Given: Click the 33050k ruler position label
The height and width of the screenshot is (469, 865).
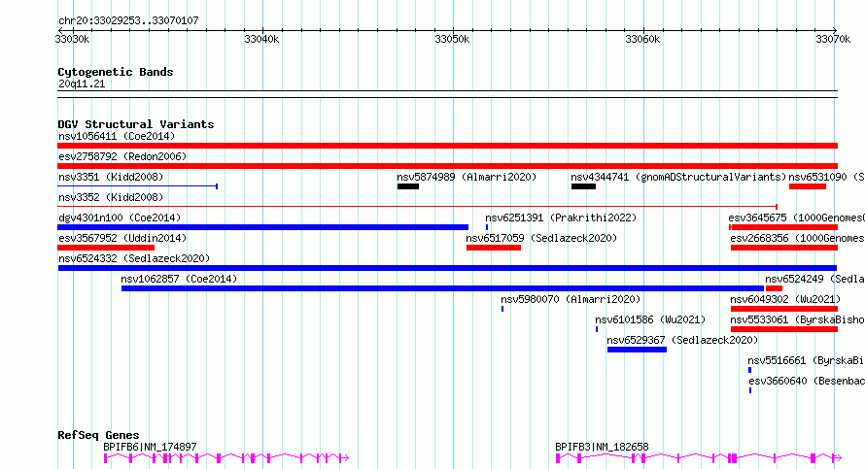Looking at the screenshot, I should click(x=452, y=39).
